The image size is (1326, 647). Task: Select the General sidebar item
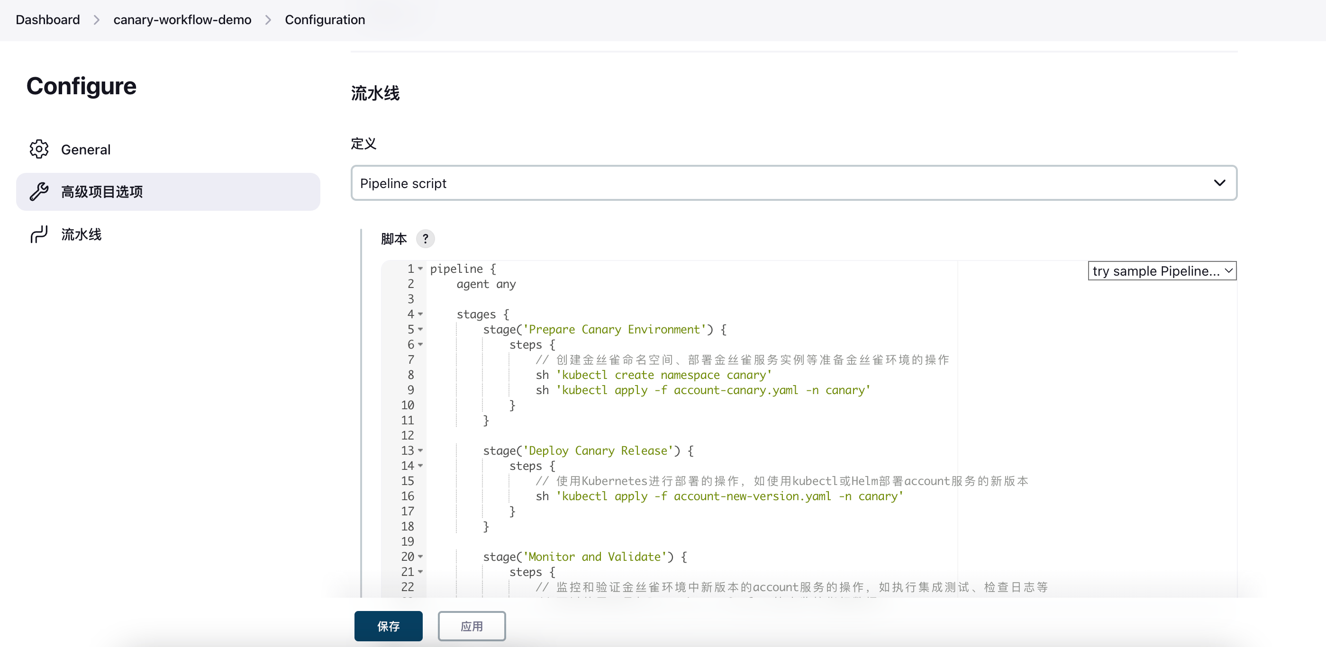85,149
